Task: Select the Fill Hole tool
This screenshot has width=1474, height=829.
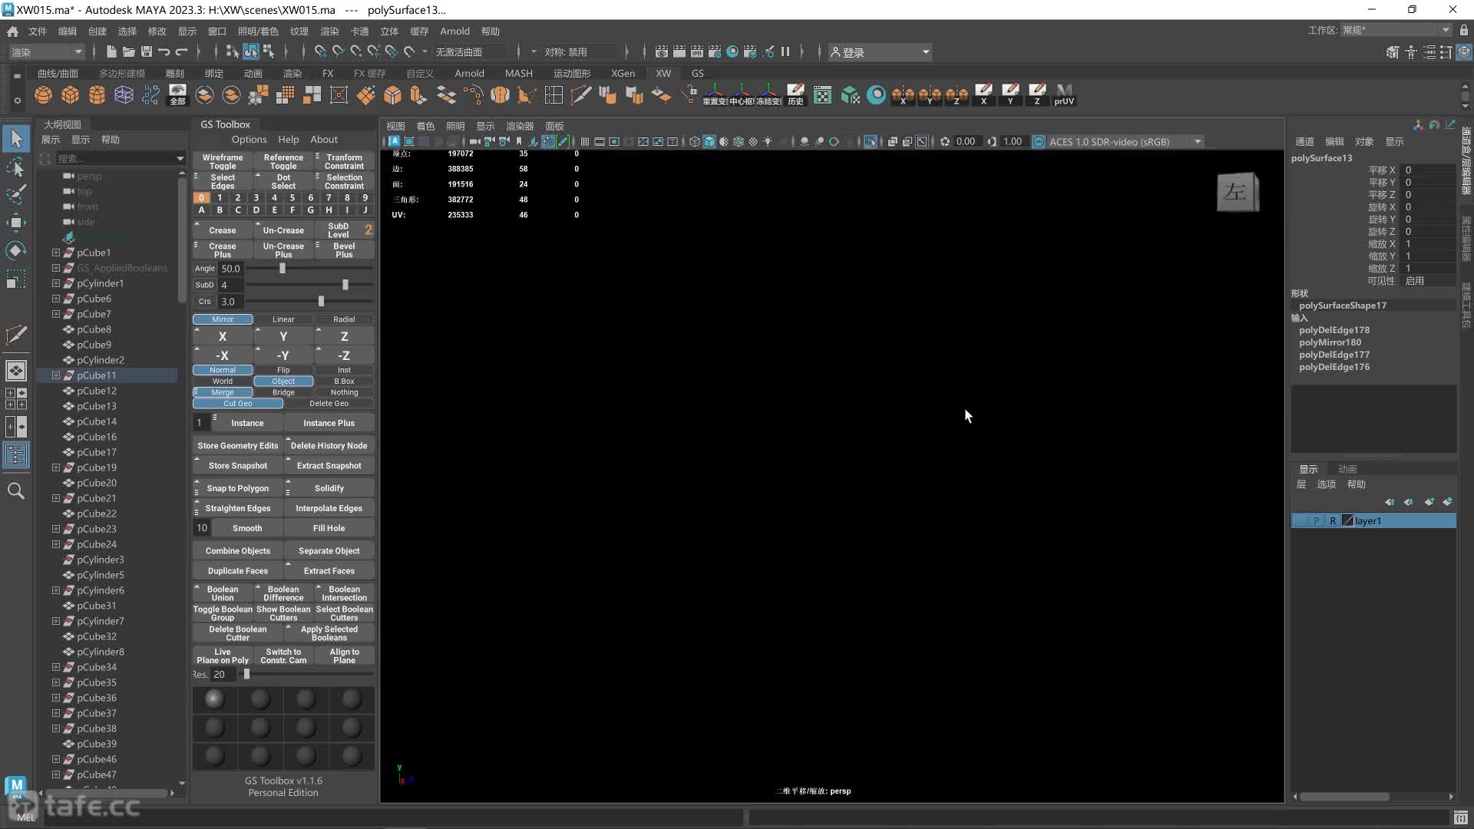Action: pos(329,527)
